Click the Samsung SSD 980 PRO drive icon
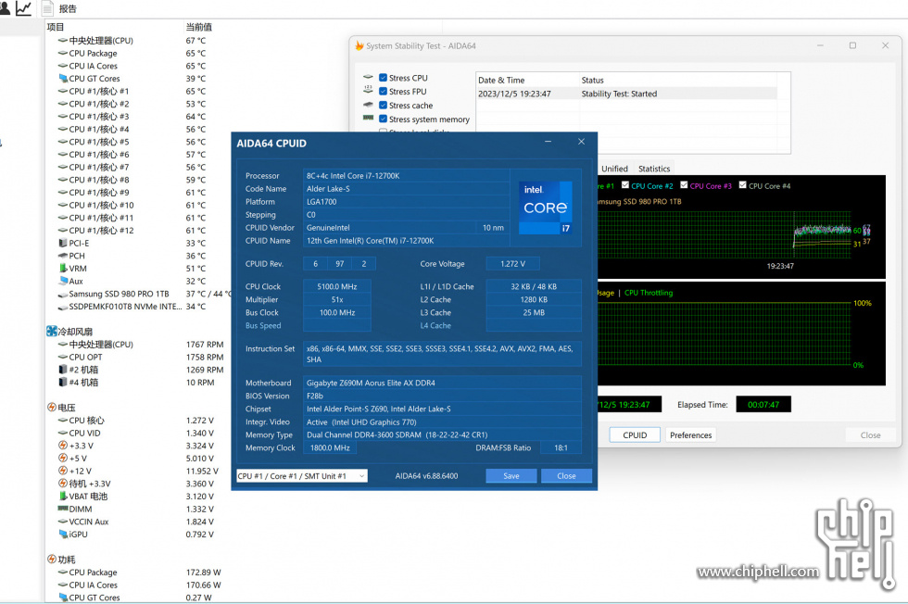 63,295
